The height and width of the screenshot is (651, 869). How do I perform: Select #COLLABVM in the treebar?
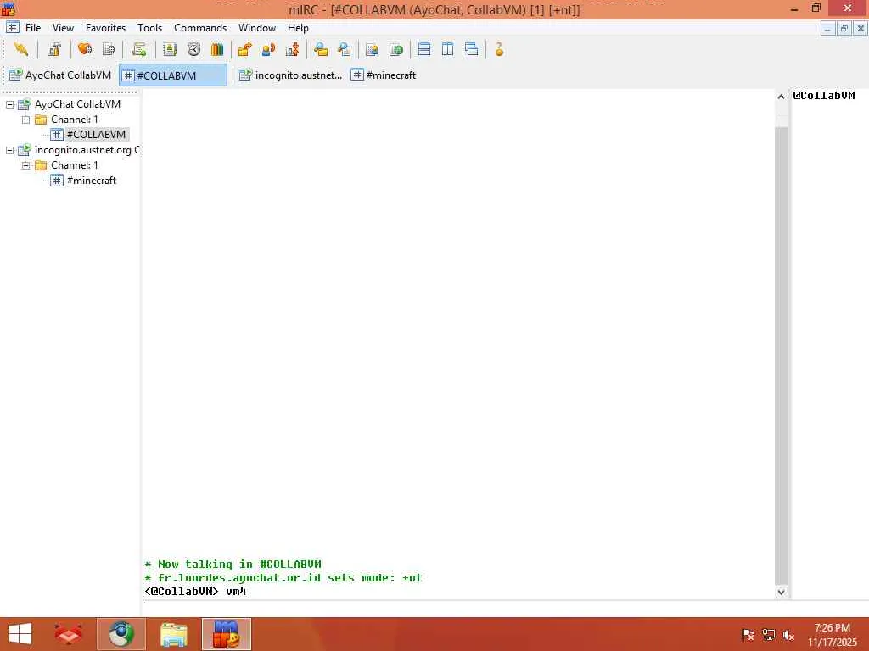tap(96, 135)
